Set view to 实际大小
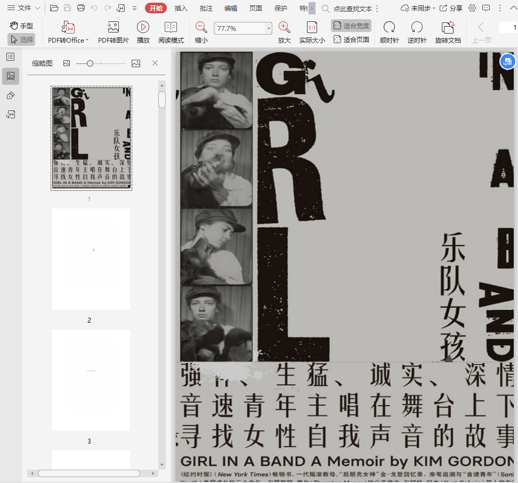Image resolution: width=518 pixels, height=483 pixels. [x=312, y=27]
